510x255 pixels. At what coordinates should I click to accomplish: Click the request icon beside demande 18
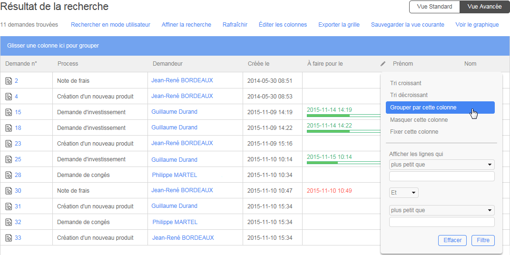pyautogui.click(x=9, y=128)
